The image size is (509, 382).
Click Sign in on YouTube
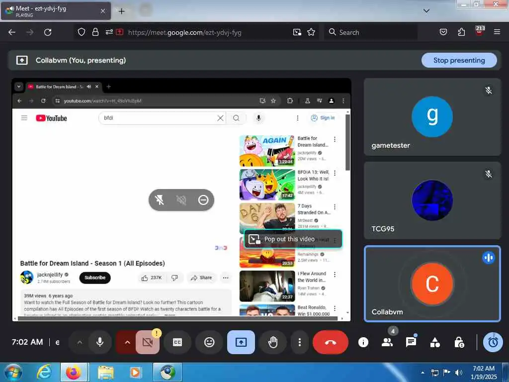pos(323,118)
